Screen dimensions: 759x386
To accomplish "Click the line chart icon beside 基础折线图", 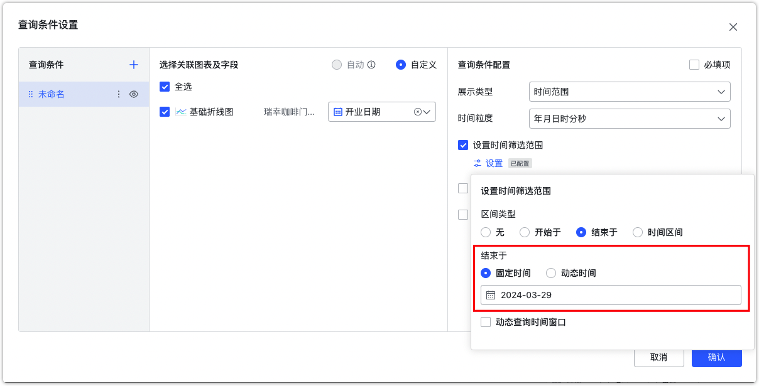I will click(180, 112).
